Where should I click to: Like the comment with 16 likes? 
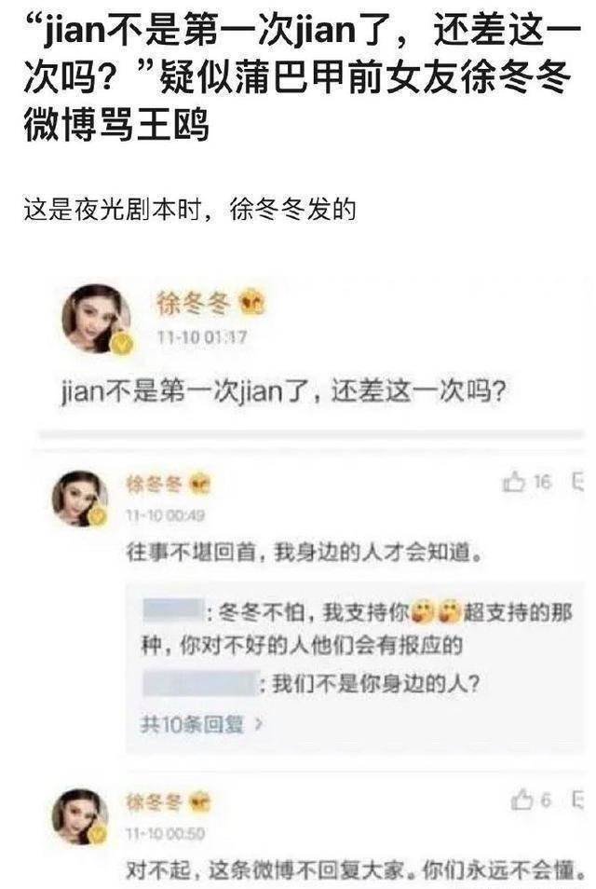pos(514,483)
